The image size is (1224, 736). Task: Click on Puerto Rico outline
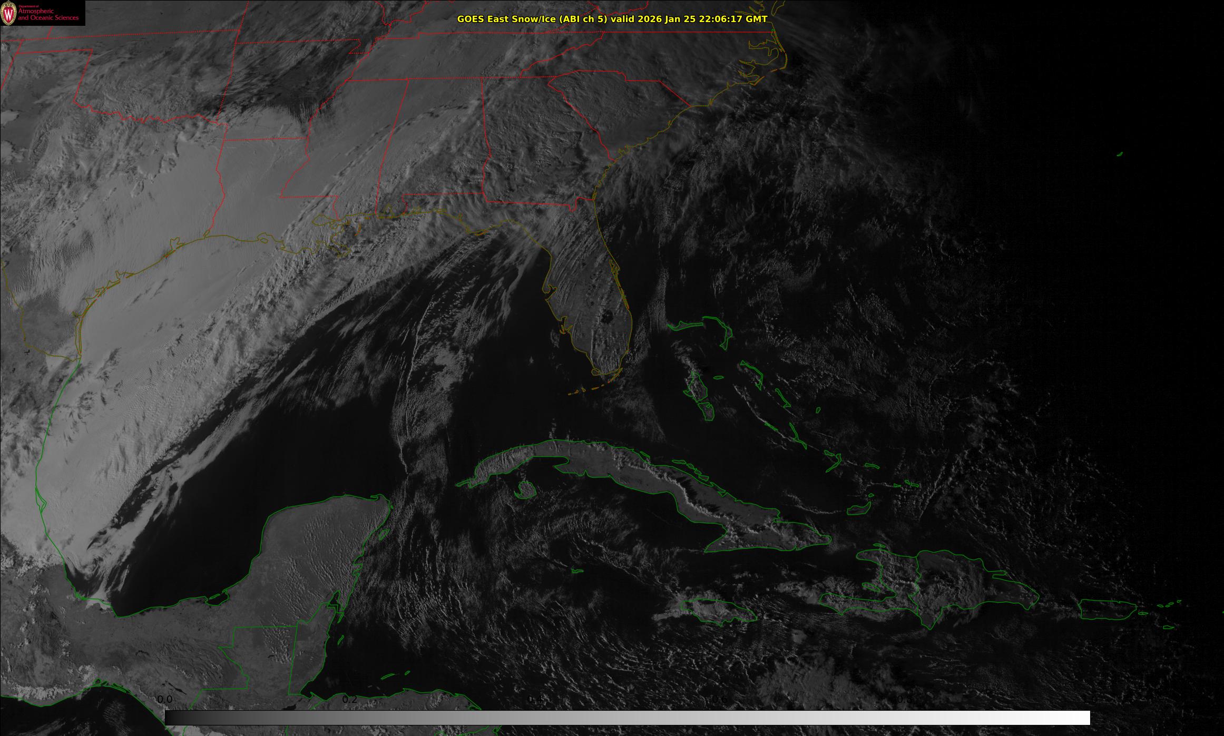[1107, 610]
